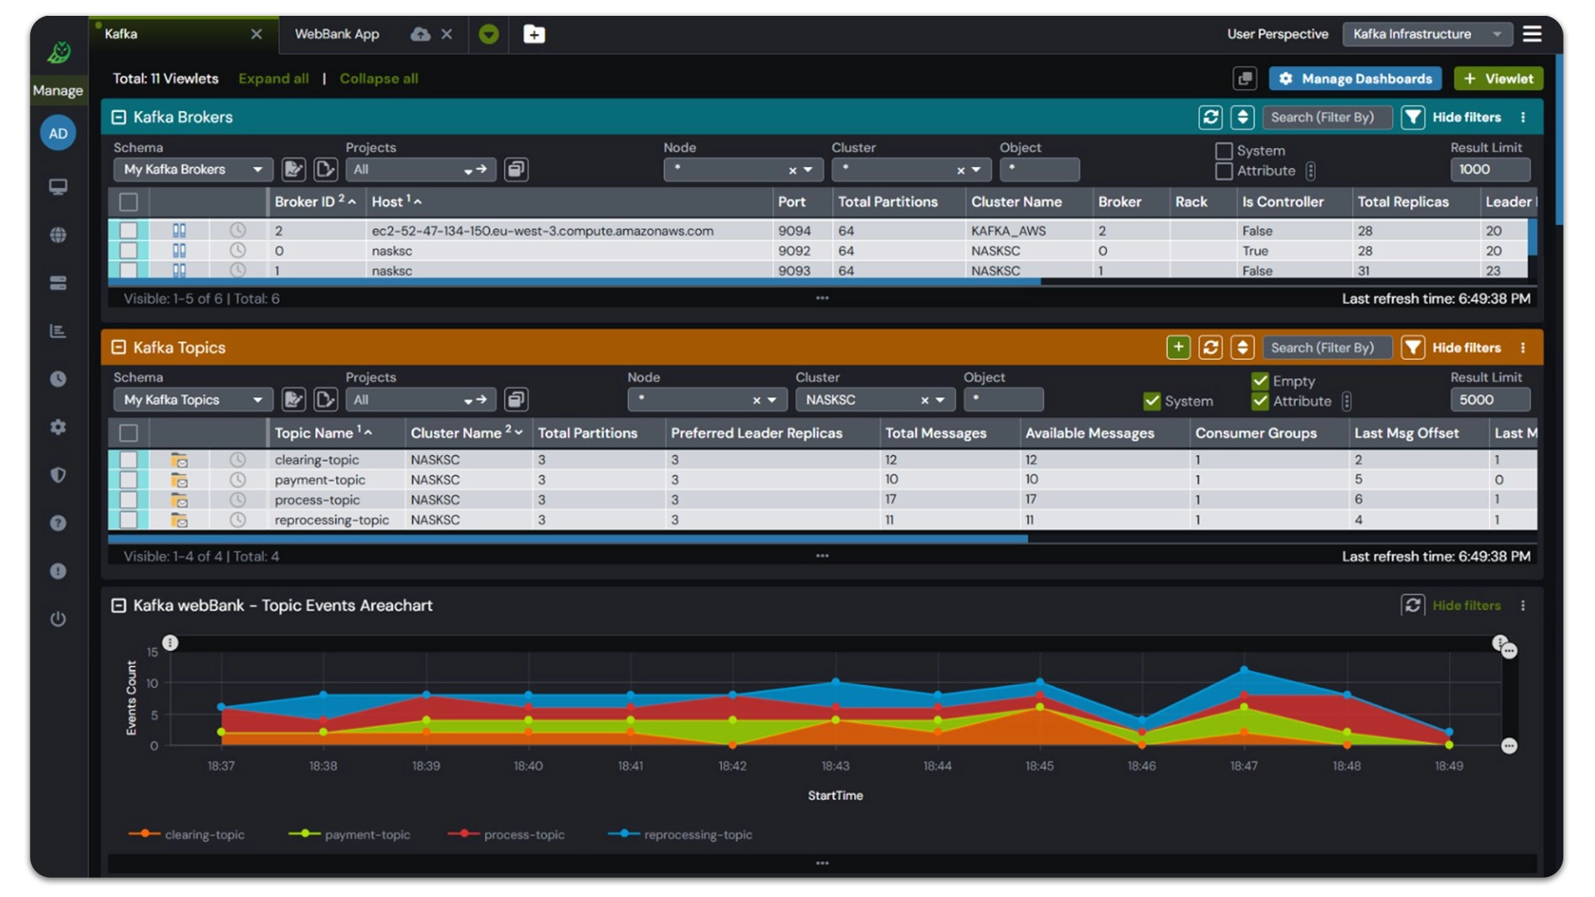Click the Kafka Topics horizontal scrollbar
This screenshot has width=1595, height=897.
coord(567,539)
